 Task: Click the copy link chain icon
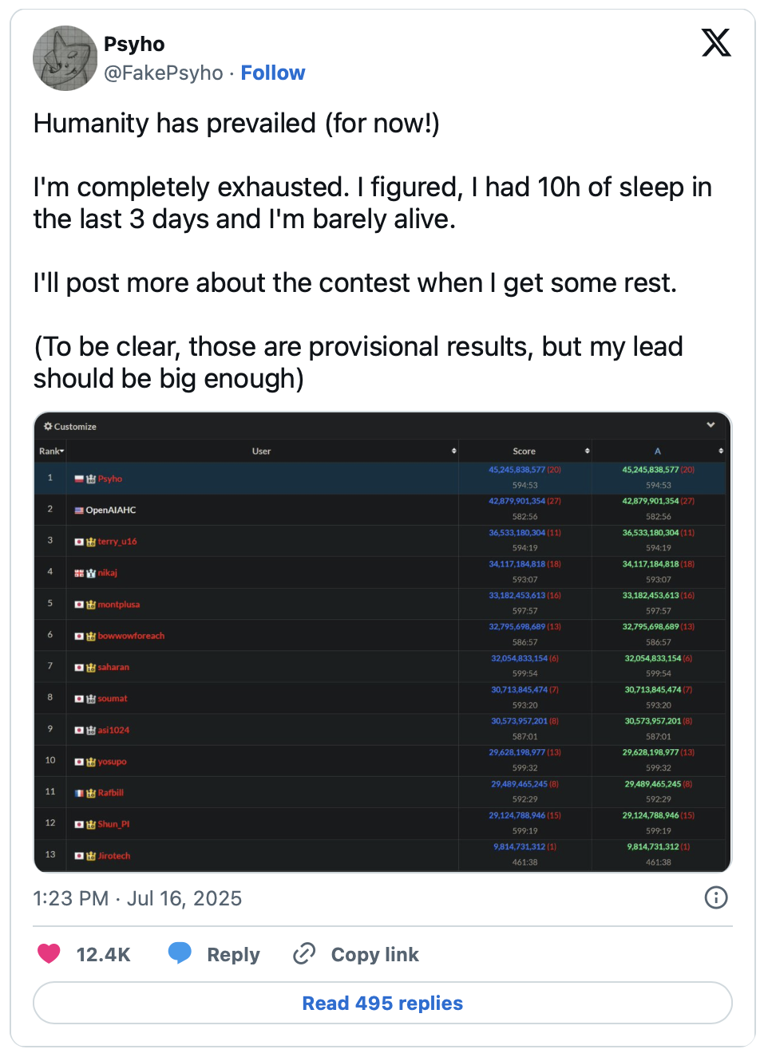[304, 953]
